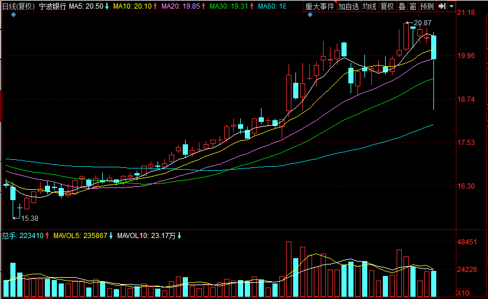Click the 17.53 price axis value

tap(466, 143)
